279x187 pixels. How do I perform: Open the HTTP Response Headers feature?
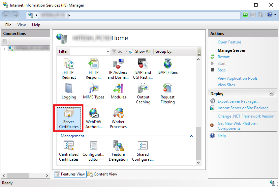pyautogui.click(x=94, y=69)
